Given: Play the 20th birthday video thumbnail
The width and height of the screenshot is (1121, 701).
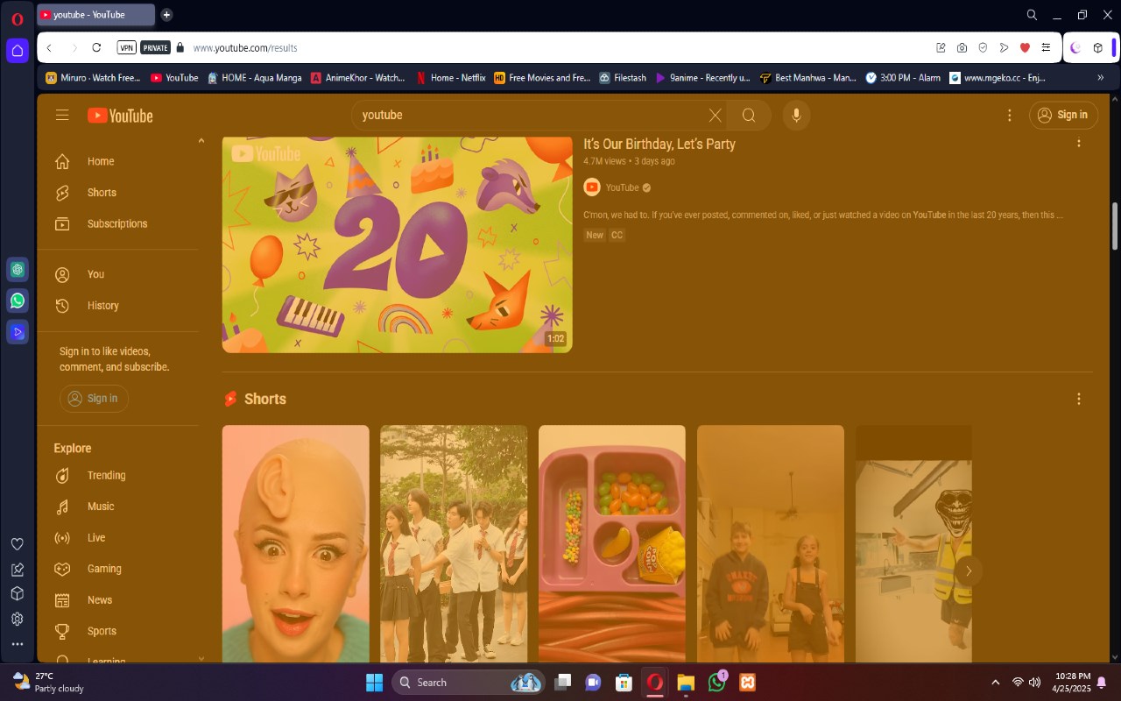Looking at the screenshot, I should (397, 244).
